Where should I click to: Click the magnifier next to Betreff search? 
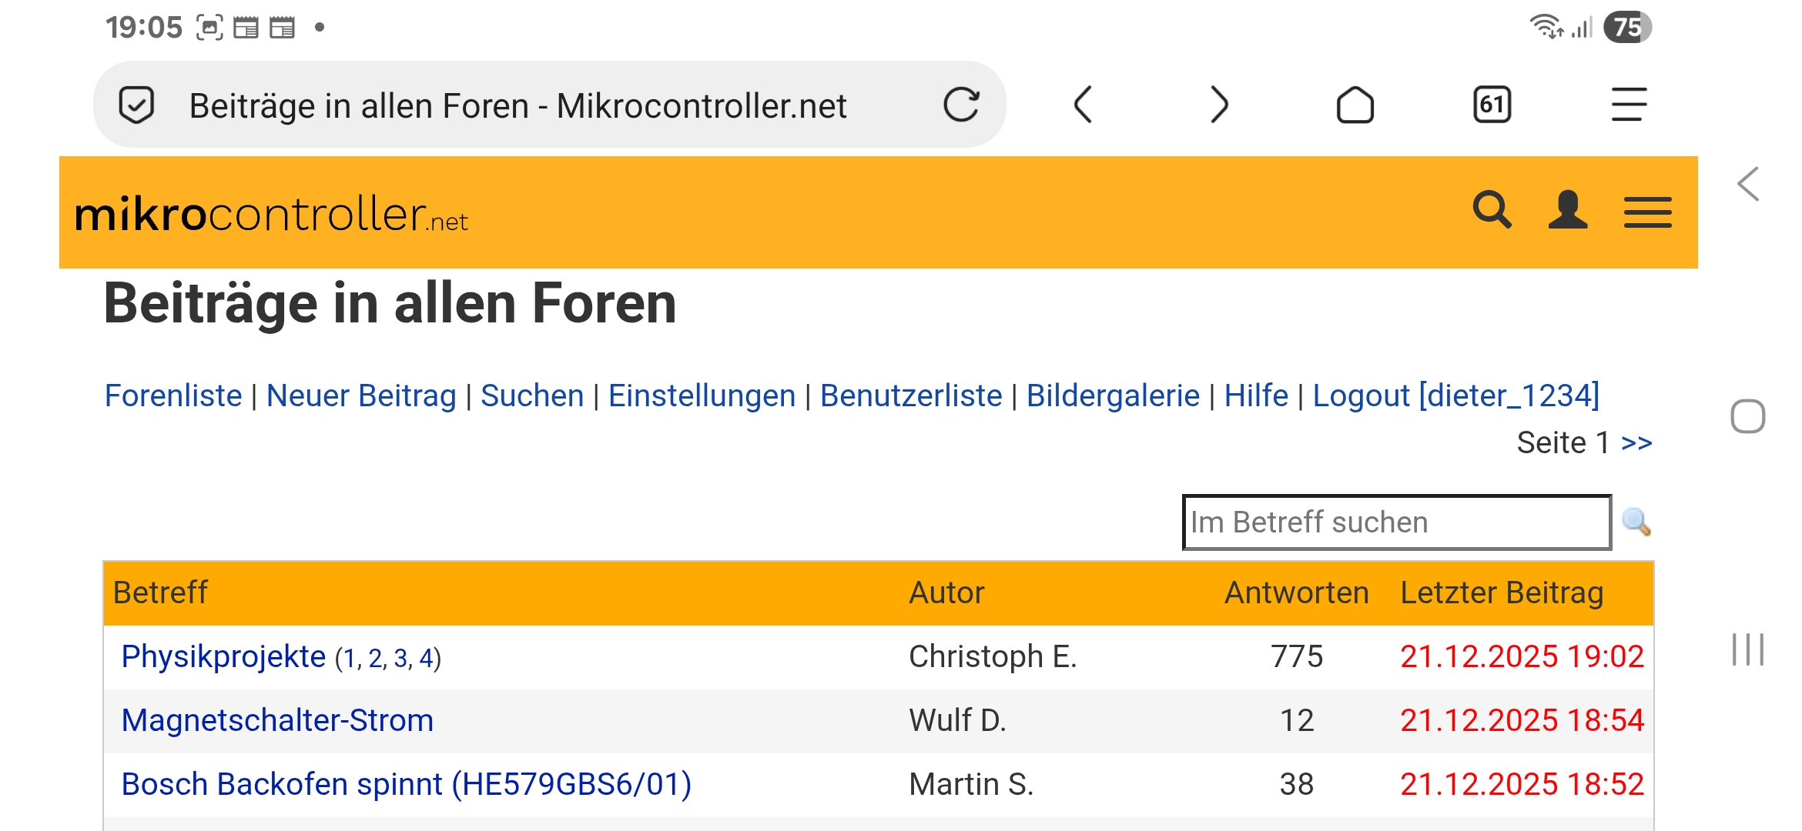click(1636, 522)
